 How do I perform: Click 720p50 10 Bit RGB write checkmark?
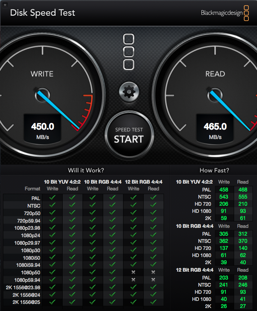[x=93, y=212]
